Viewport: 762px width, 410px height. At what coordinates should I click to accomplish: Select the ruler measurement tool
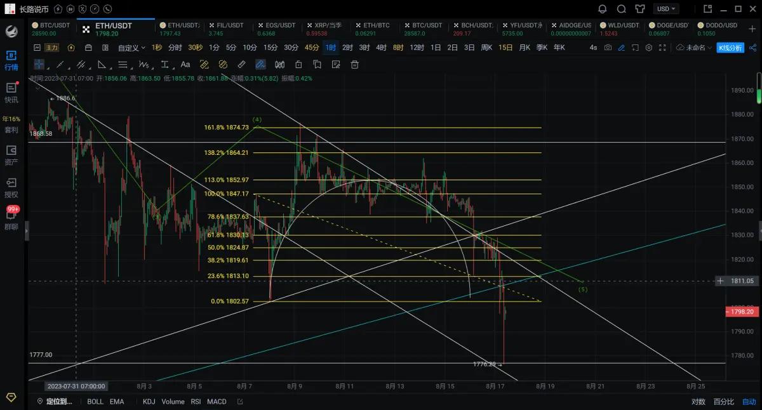pyautogui.click(x=241, y=65)
